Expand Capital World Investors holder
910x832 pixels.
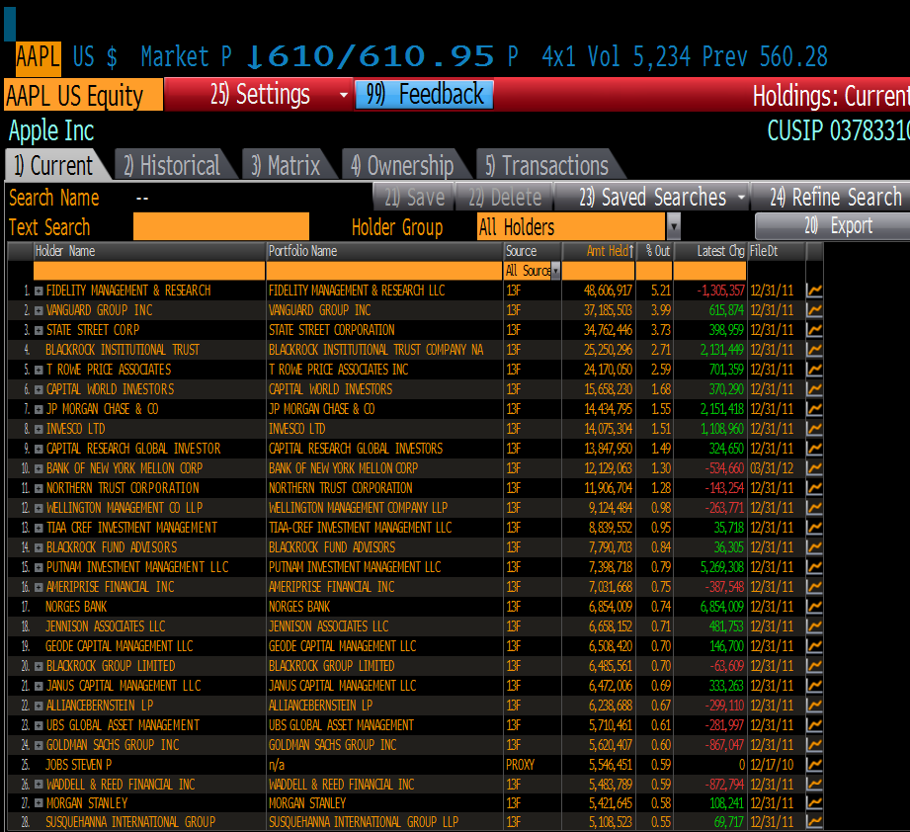pos(39,389)
